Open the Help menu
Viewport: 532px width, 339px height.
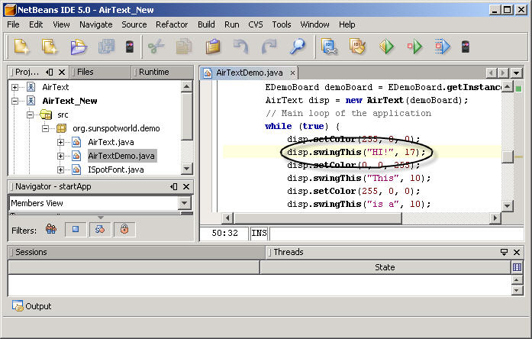pos(347,24)
